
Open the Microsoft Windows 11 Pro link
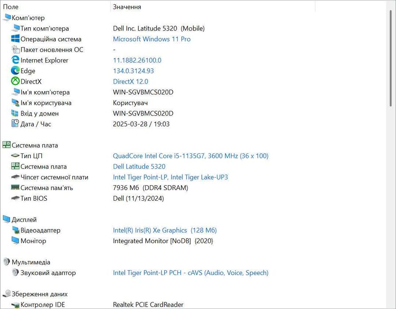click(x=151, y=39)
